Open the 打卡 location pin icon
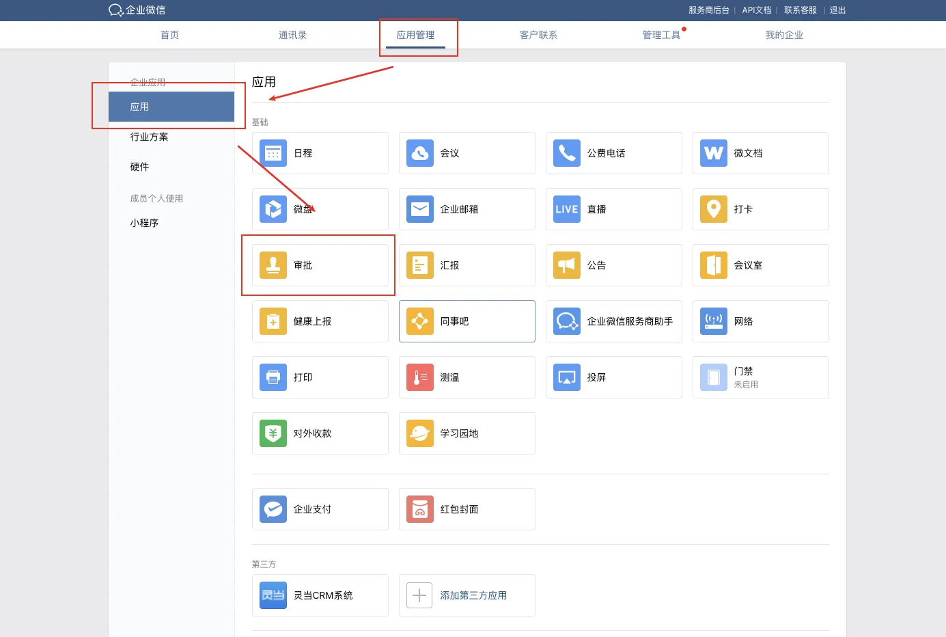Screen dimensions: 946x637 pos(714,209)
